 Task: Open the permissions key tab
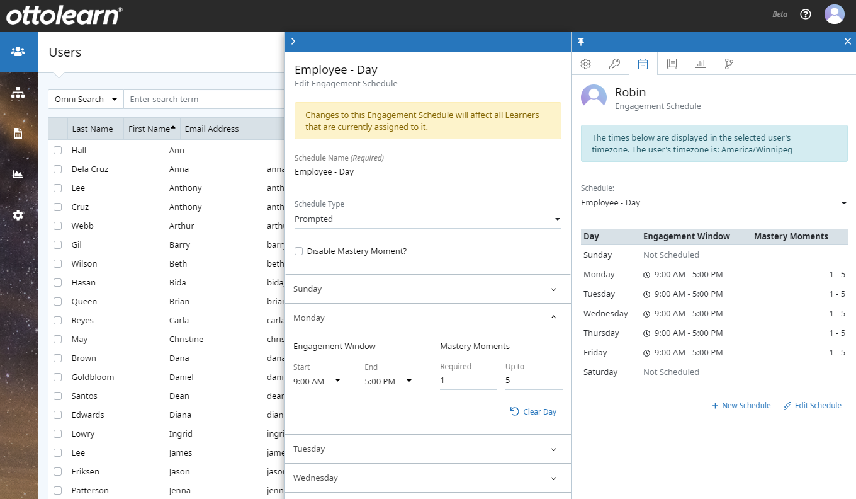coord(614,64)
